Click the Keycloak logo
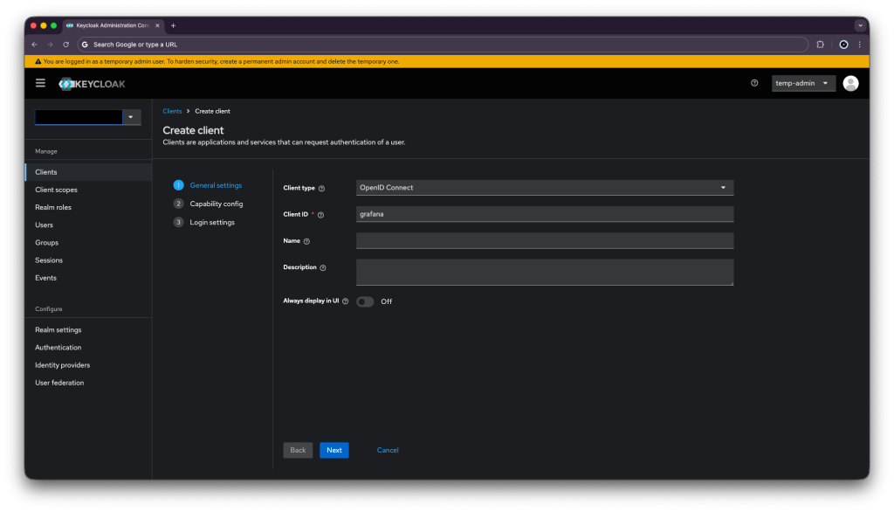This screenshot has width=894, height=512. tap(92, 84)
